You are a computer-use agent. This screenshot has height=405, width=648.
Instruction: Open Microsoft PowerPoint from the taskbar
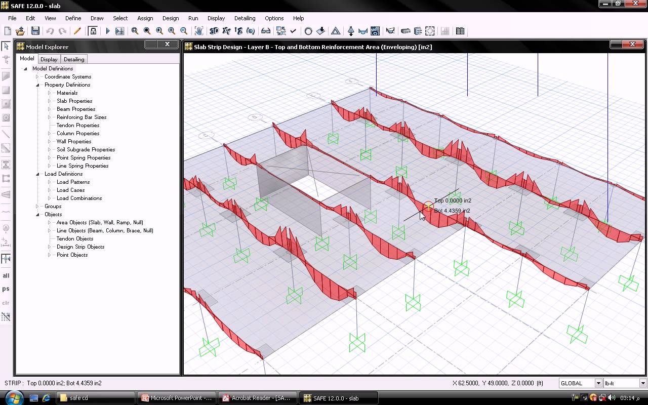click(x=177, y=398)
